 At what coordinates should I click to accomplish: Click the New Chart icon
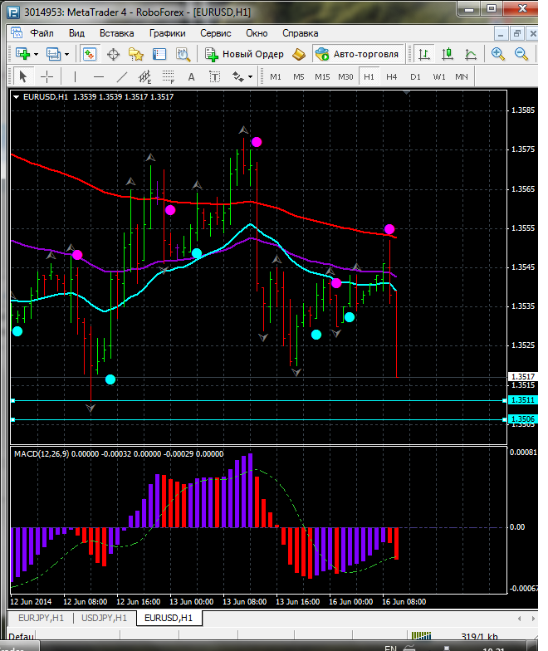(22, 54)
